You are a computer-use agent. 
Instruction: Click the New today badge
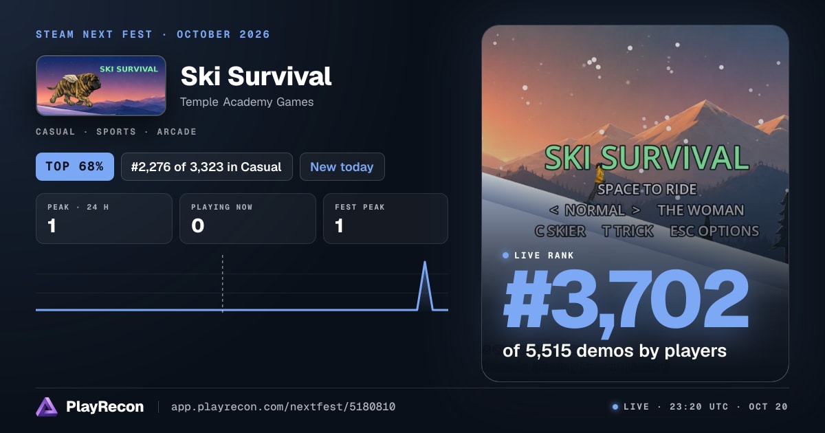pos(342,166)
